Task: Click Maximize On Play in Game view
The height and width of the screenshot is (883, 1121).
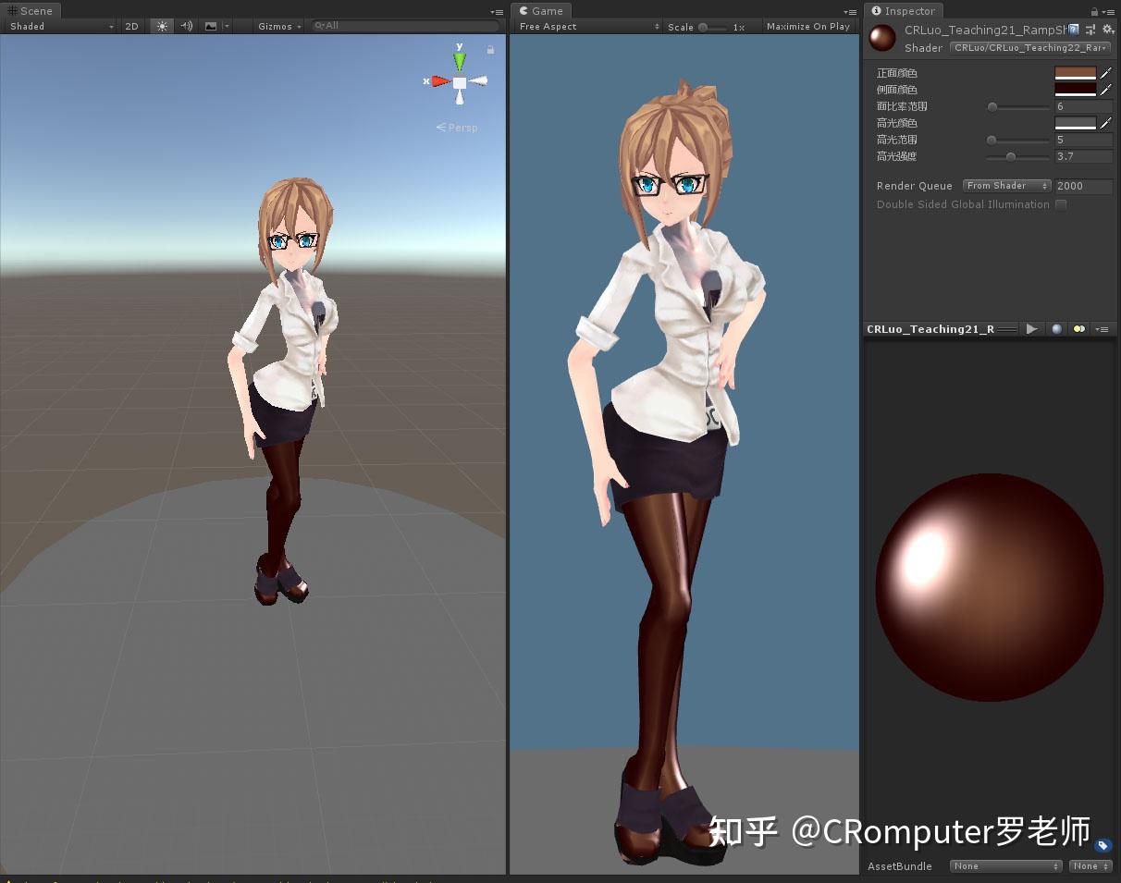Action: 807,26
